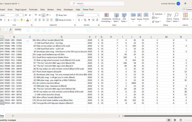
Task: Toggle underline formatting button
Action: (8, 20)
